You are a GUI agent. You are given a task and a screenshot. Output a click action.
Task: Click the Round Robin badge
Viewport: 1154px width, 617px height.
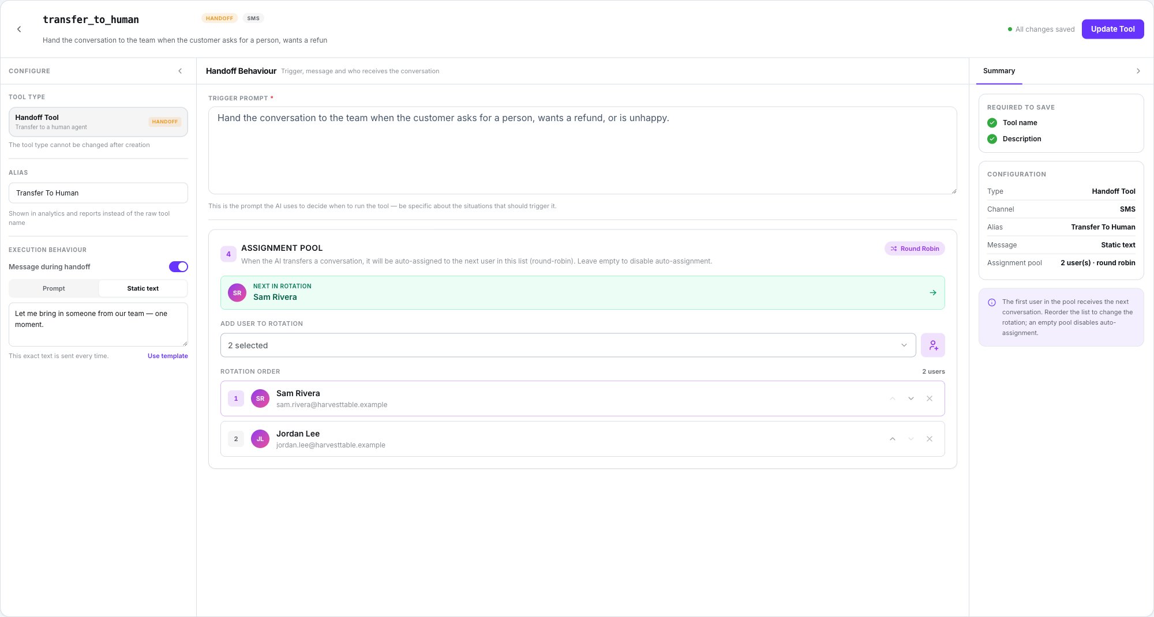tap(915, 249)
